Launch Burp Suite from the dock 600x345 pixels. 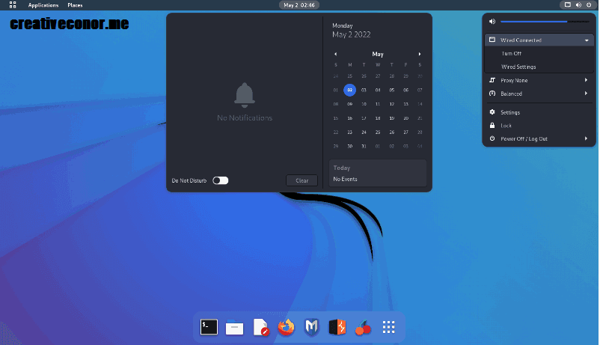click(x=337, y=327)
